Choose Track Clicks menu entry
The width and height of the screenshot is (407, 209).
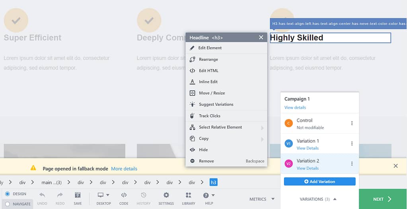226,116
